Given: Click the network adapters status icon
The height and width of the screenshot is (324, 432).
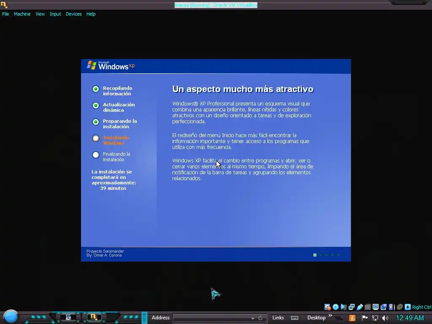Looking at the screenshot, I should (351, 307).
